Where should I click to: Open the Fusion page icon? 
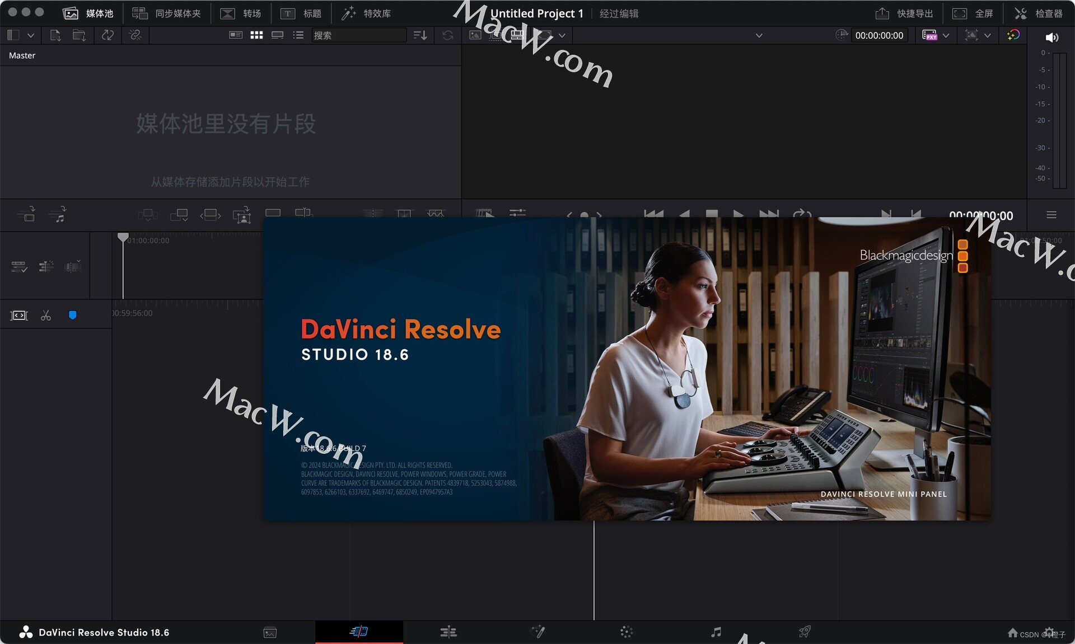pyautogui.click(x=537, y=632)
